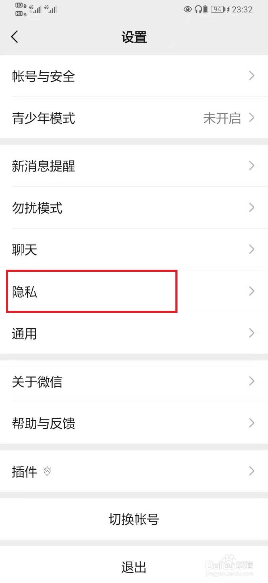Open 关于微信 about page
The height and width of the screenshot is (583, 268).
(134, 382)
